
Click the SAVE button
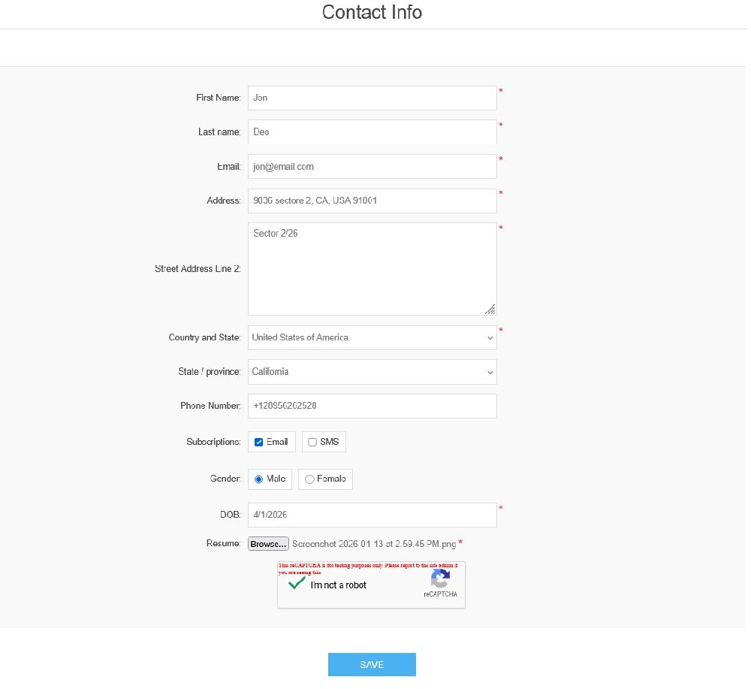coord(372,664)
